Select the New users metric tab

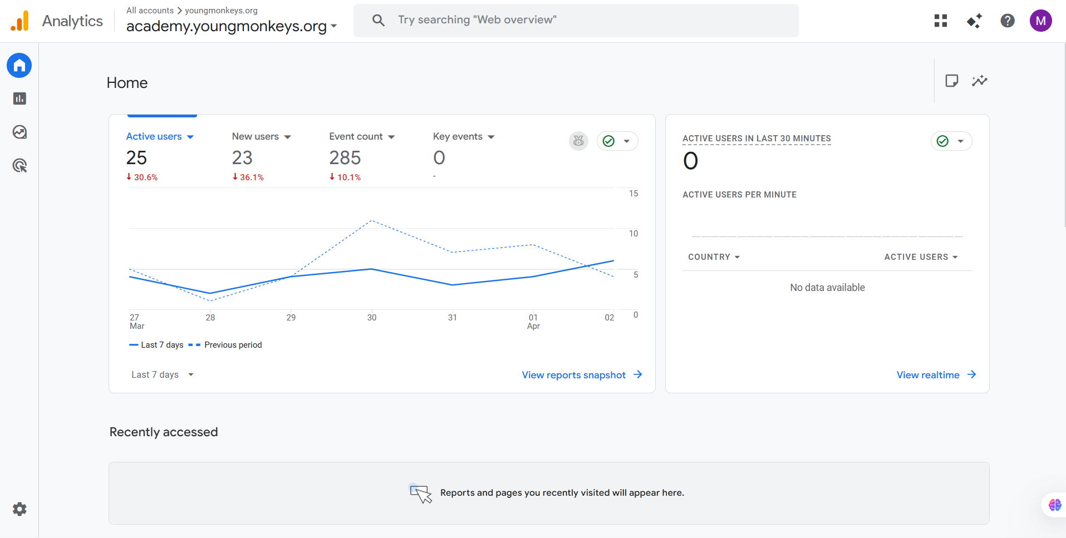click(256, 137)
